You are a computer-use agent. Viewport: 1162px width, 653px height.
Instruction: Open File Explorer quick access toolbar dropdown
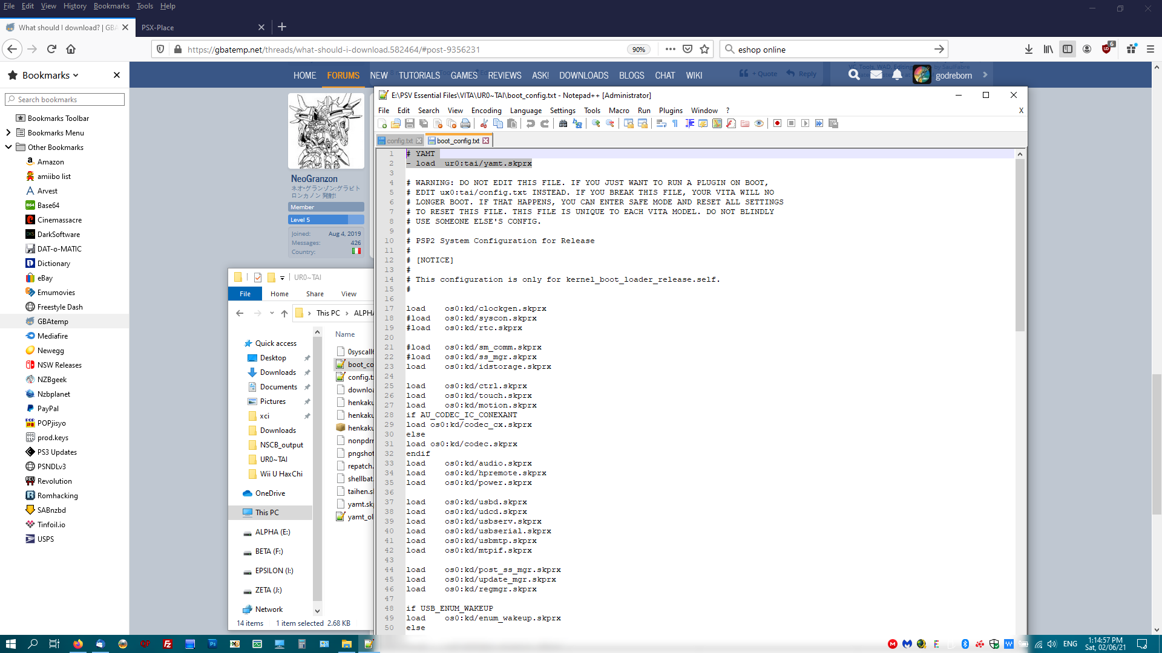point(282,278)
